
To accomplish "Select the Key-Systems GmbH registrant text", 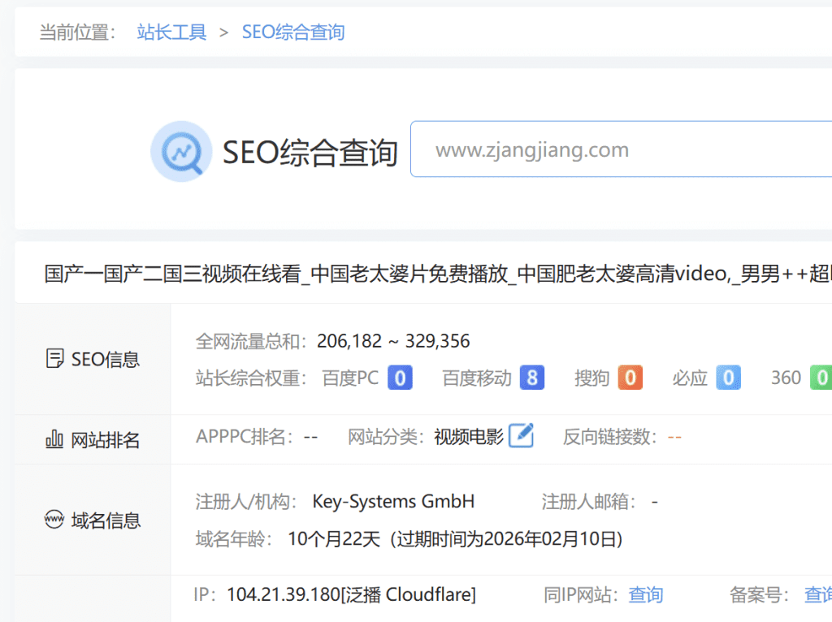I will point(393,502).
